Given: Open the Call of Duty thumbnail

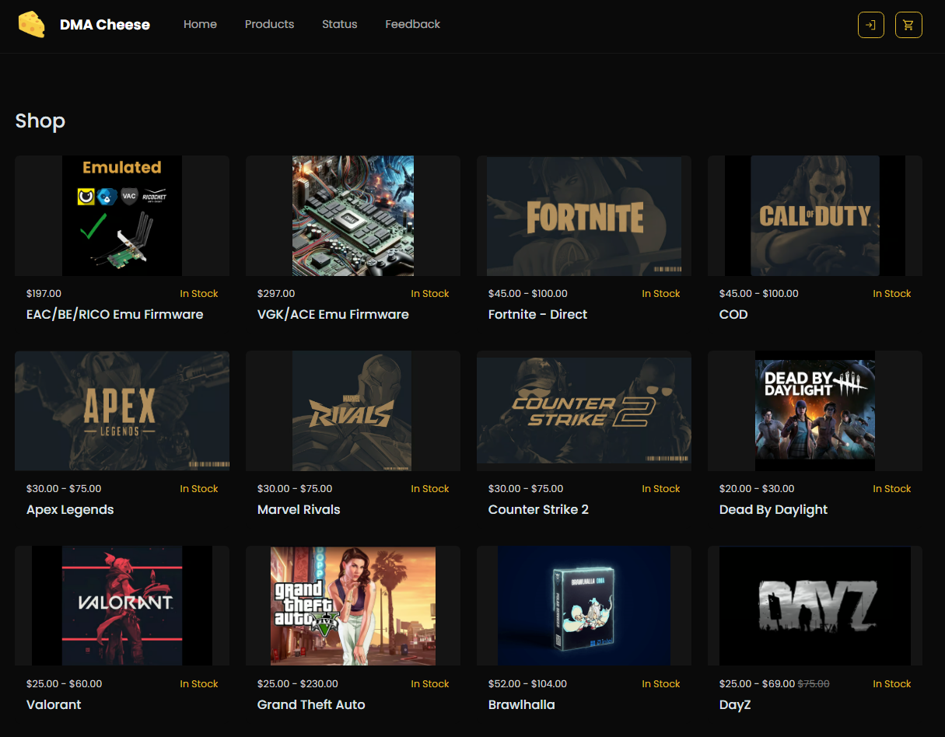Looking at the screenshot, I should 814,216.
